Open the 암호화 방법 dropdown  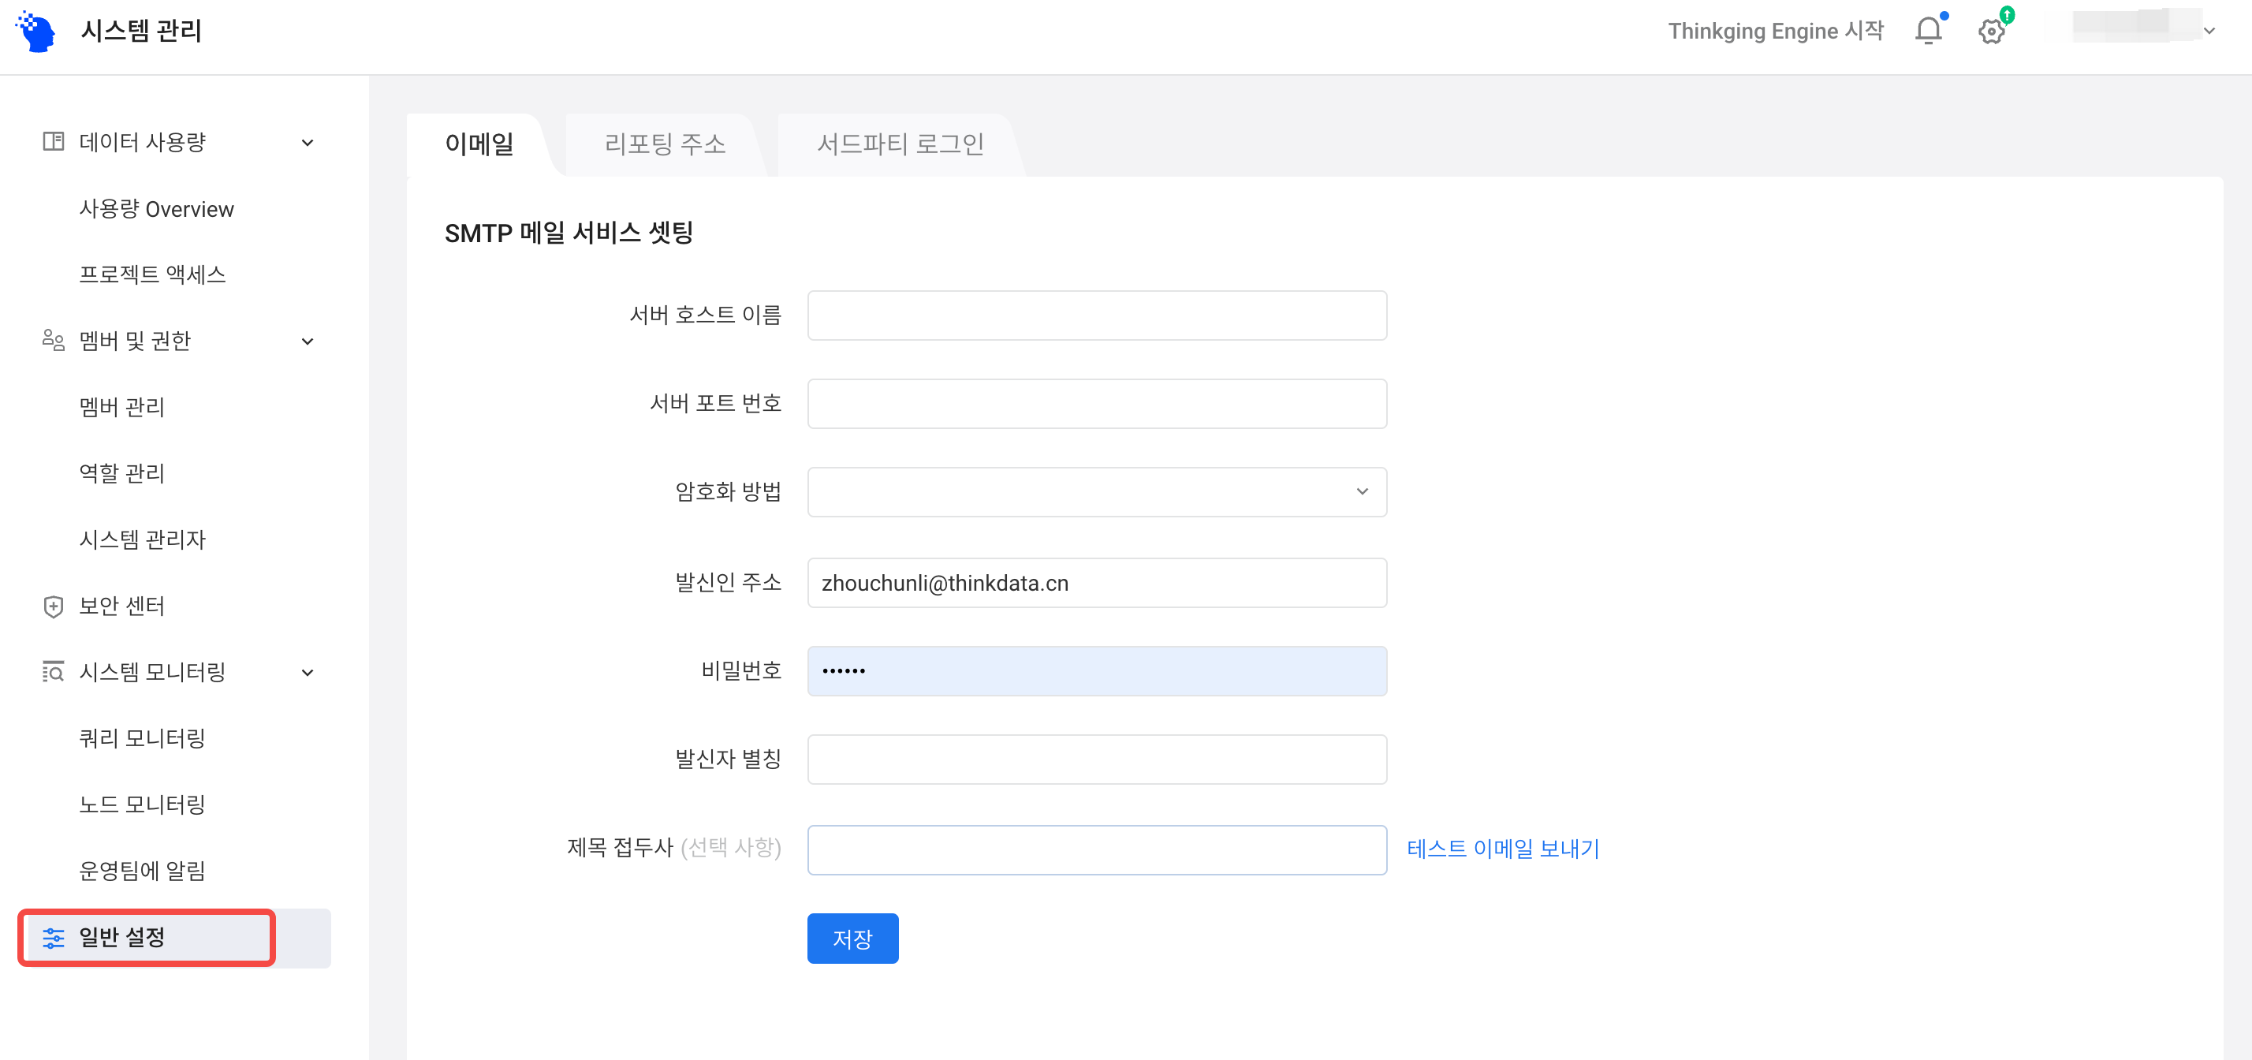1096,491
